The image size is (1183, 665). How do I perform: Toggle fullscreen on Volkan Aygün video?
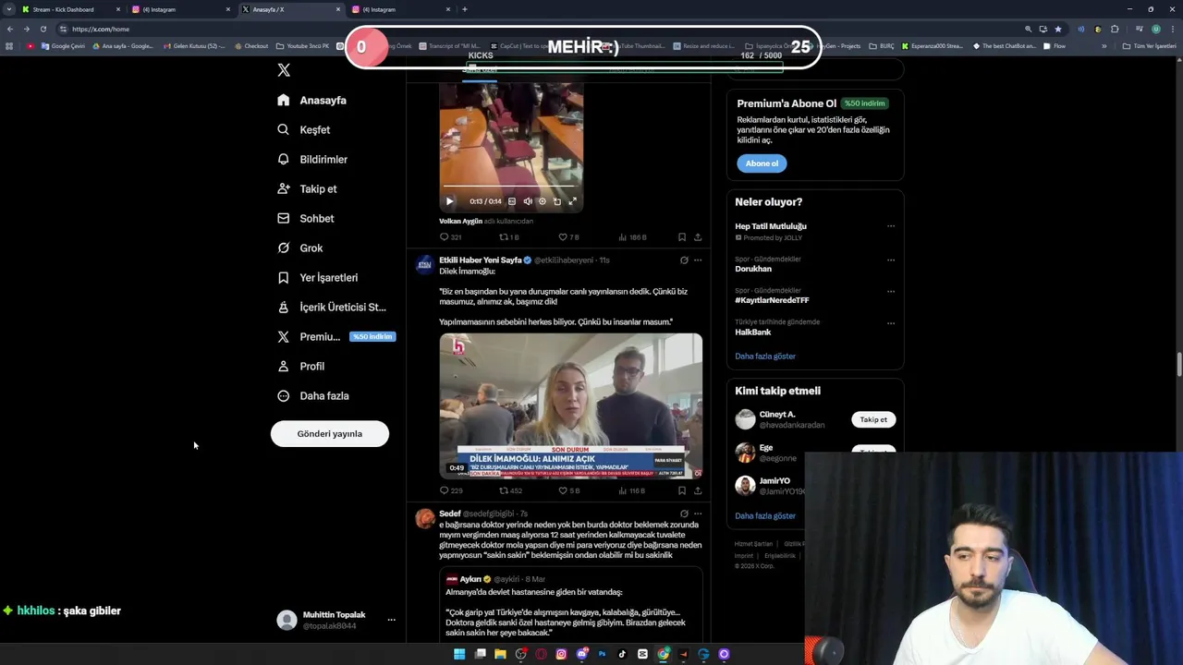pyautogui.click(x=572, y=201)
